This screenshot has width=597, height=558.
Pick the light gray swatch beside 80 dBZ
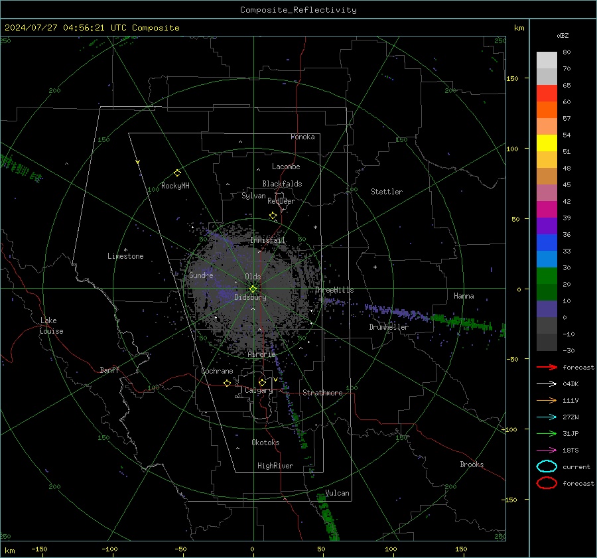(x=547, y=60)
